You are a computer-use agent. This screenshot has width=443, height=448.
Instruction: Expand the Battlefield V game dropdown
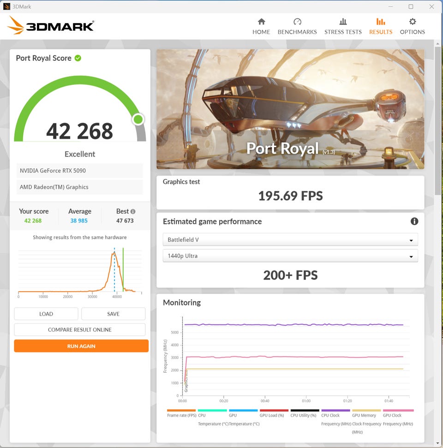pyautogui.click(x=290, y=239)
